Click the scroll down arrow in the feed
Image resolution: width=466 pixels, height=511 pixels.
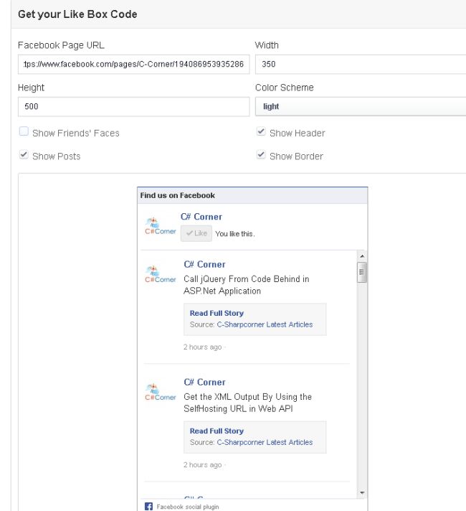[x=362, y=493]
